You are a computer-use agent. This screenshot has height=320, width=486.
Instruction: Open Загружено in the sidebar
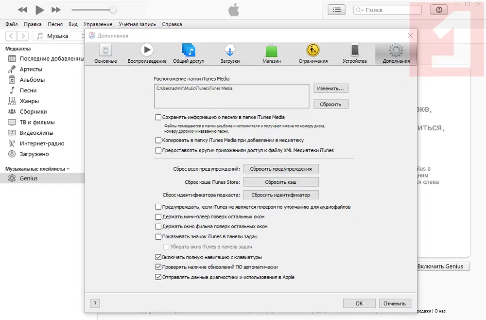coord(42,154)
